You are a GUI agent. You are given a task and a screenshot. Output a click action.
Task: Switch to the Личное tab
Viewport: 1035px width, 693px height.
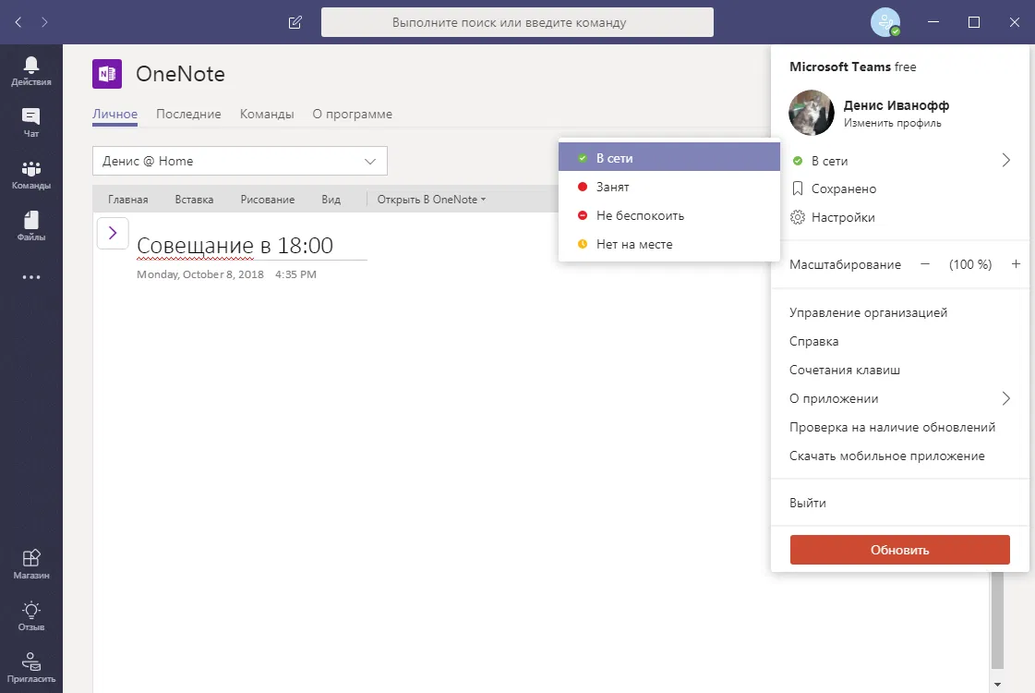point(114,114)
